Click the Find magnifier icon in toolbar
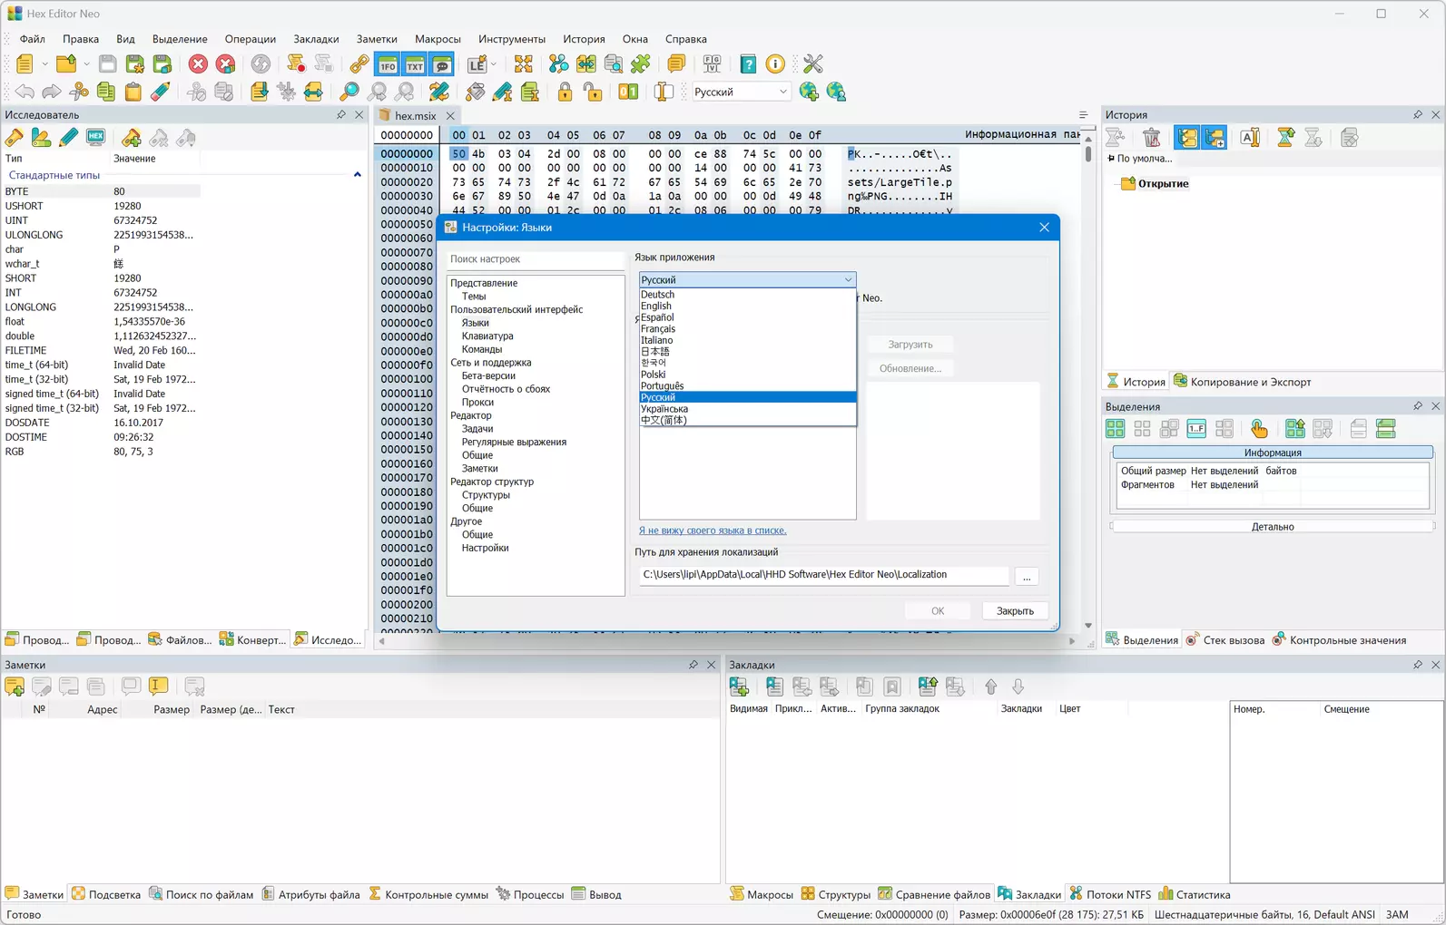1446x925 pixels. [349, 92]
